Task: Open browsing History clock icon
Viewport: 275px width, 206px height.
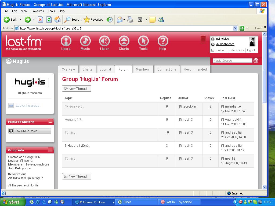Action: (x=110, y=19)
